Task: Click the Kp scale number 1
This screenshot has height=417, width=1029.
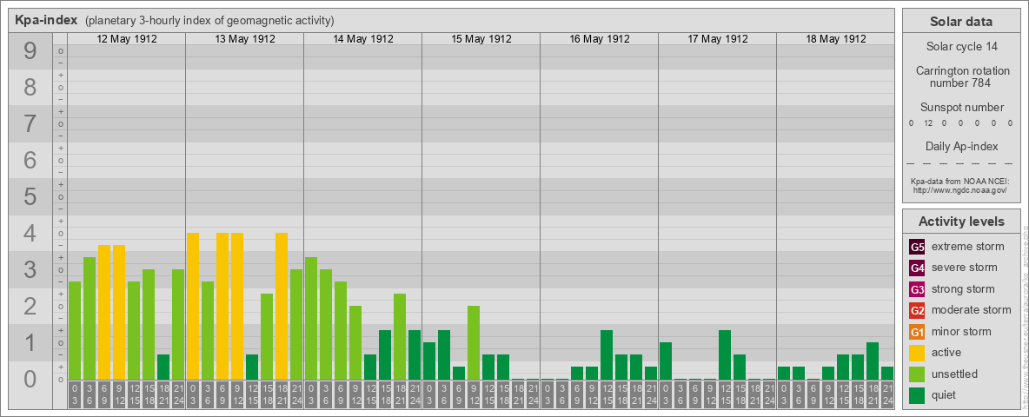Action: point(30,341)
